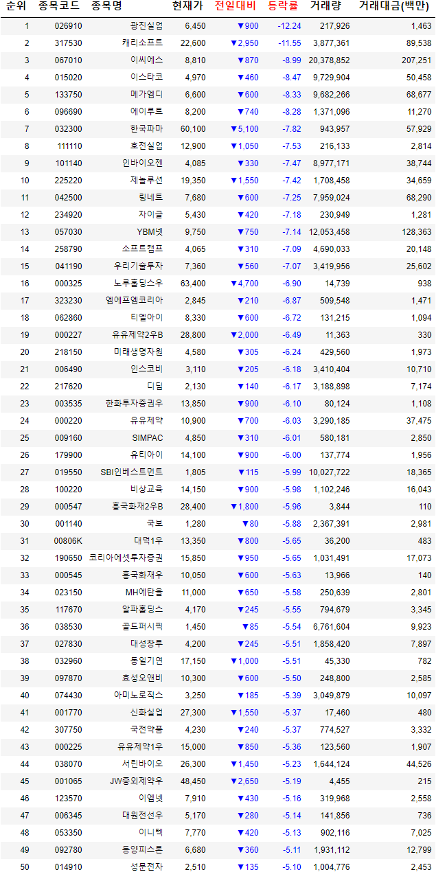The image size is (436, 872).
Task: Click stock name 이엠넷
Action: tap(150, 799)
